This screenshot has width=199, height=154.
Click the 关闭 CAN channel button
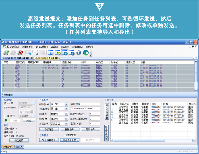(x=29, y=121)
